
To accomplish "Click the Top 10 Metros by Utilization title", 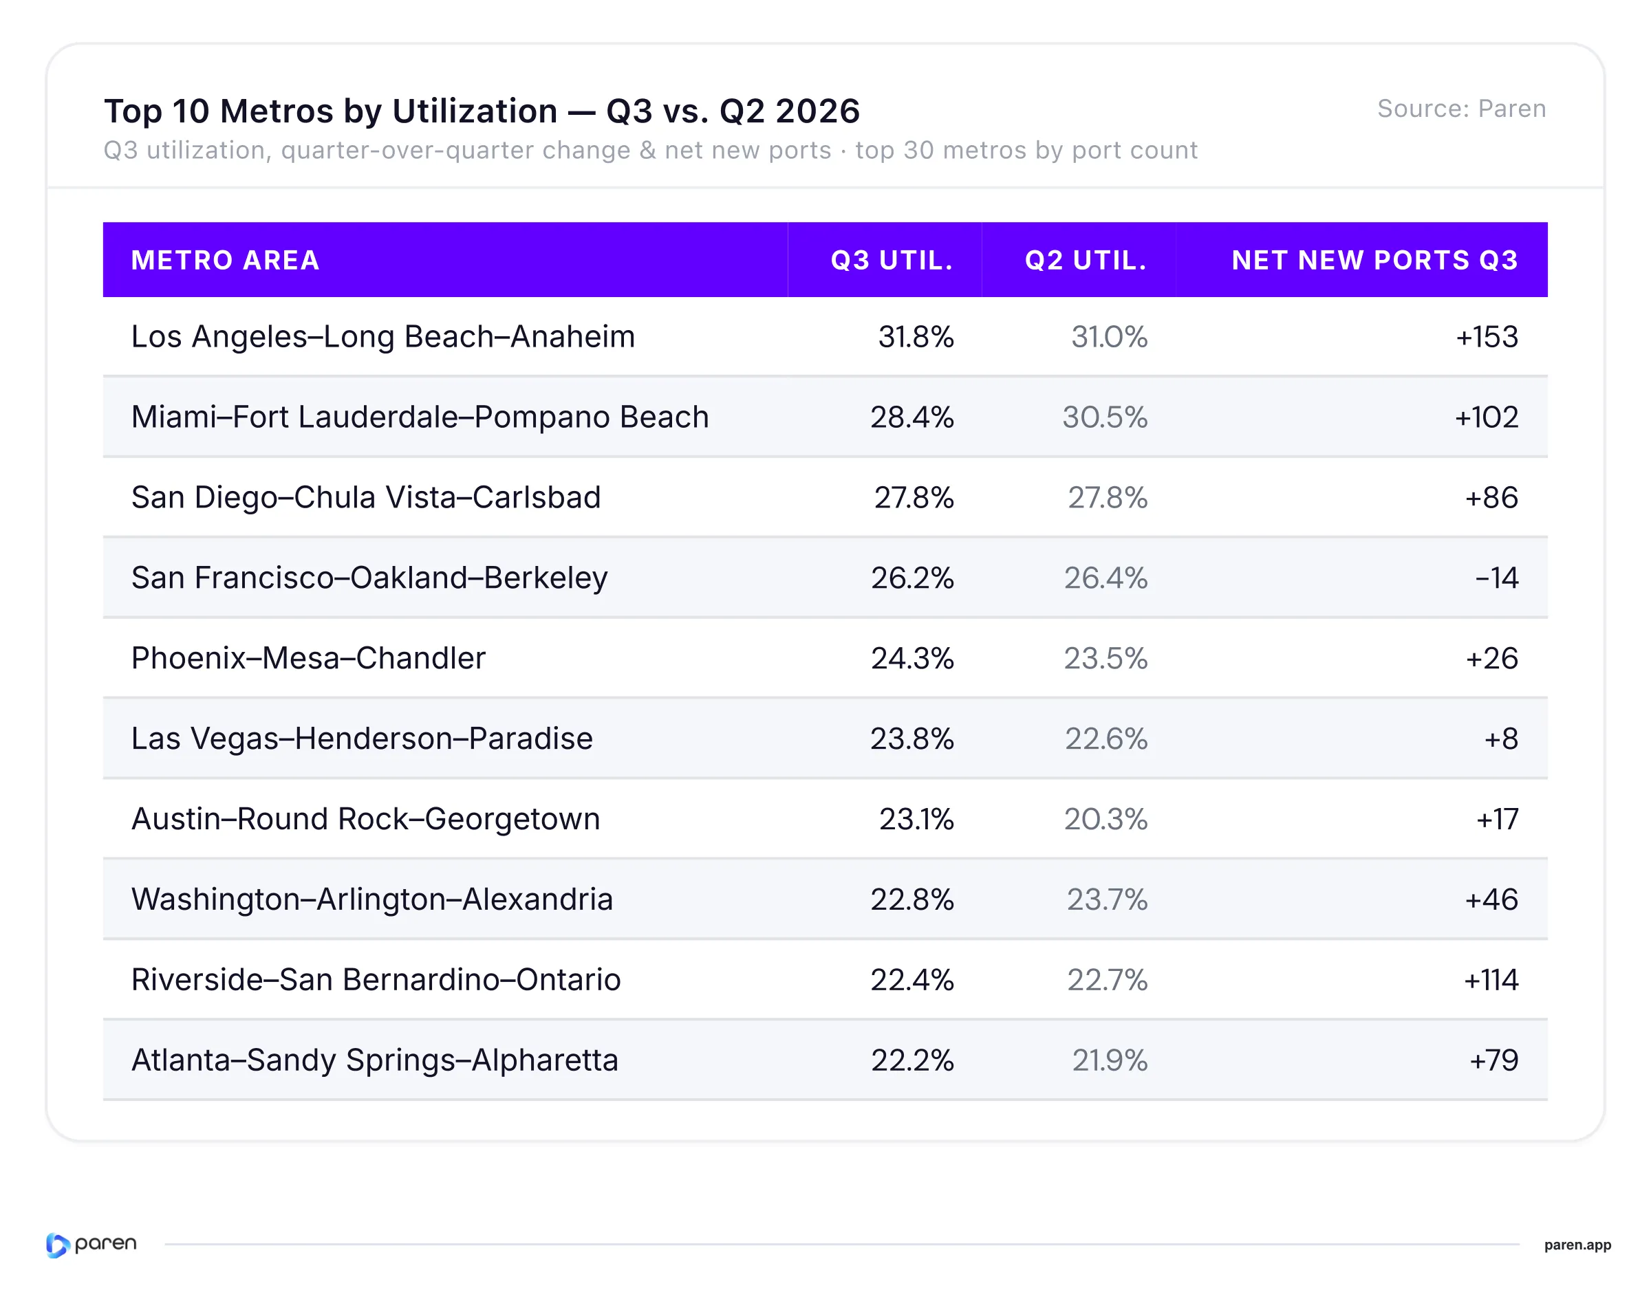I will coord(482,111).
